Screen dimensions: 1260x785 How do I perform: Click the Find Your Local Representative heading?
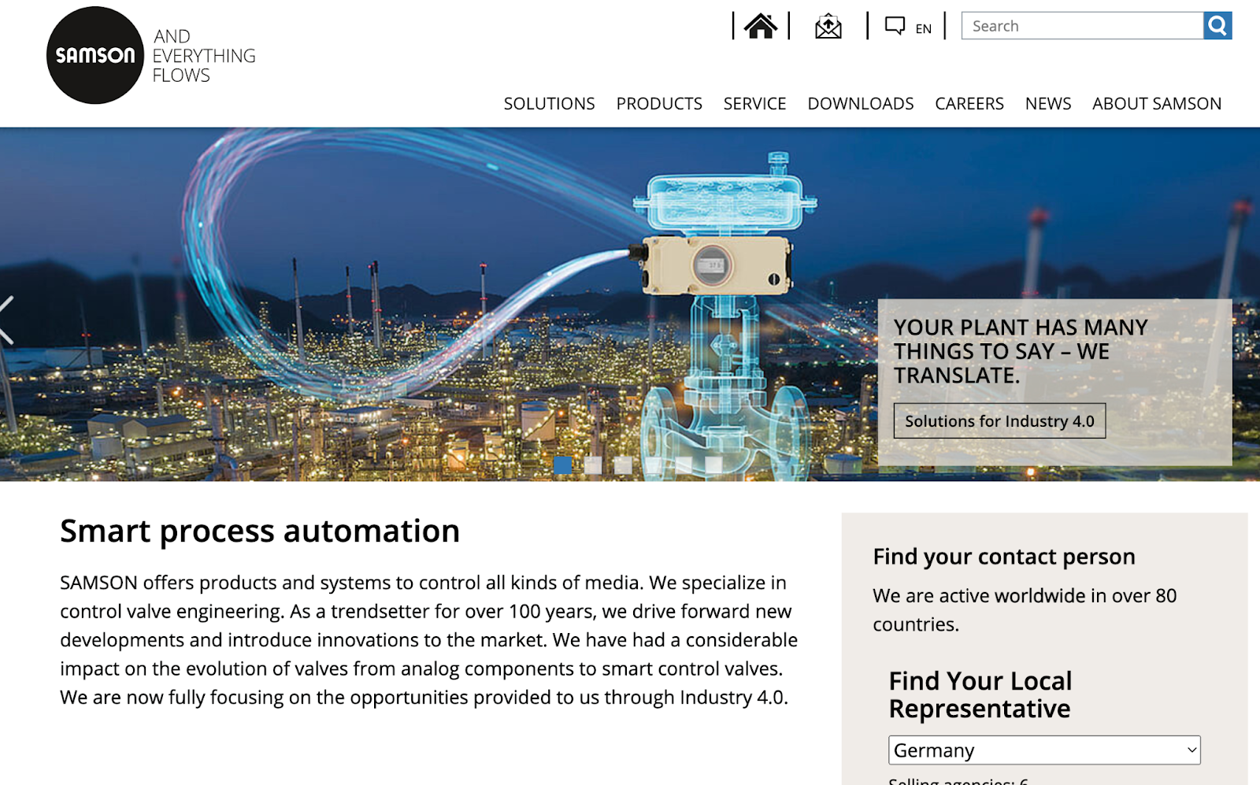(x=980, y=694)
